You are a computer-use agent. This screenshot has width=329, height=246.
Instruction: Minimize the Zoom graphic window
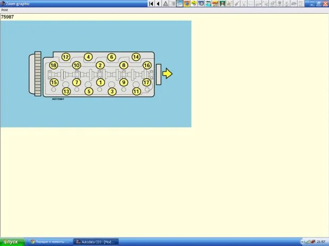pyautogui.click(x=310, y=3)
